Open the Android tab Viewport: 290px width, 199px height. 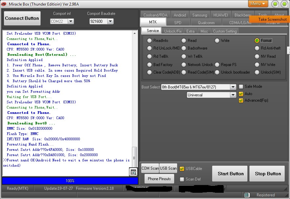[x=180, y=15]
